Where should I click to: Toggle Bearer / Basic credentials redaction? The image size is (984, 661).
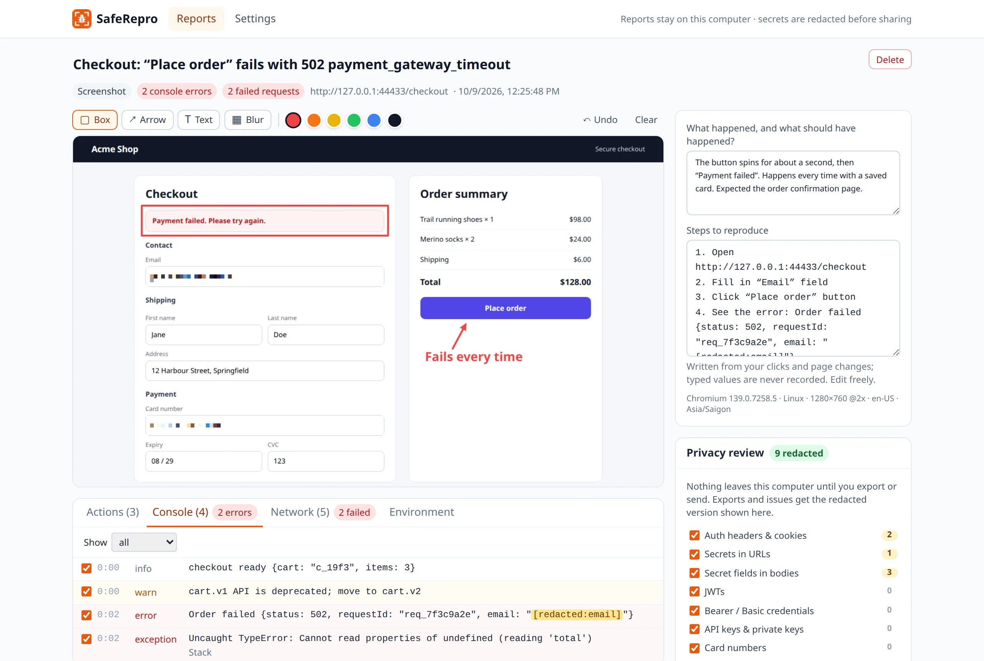point(694,610)
